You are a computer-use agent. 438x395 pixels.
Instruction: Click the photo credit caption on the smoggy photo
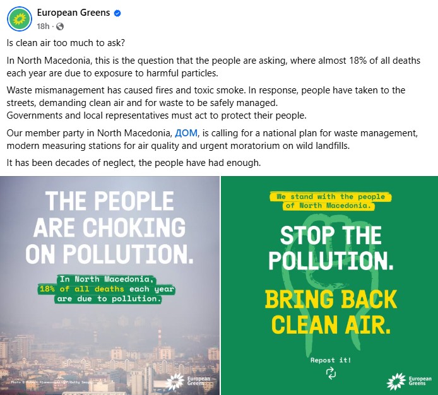coord(50,383)
